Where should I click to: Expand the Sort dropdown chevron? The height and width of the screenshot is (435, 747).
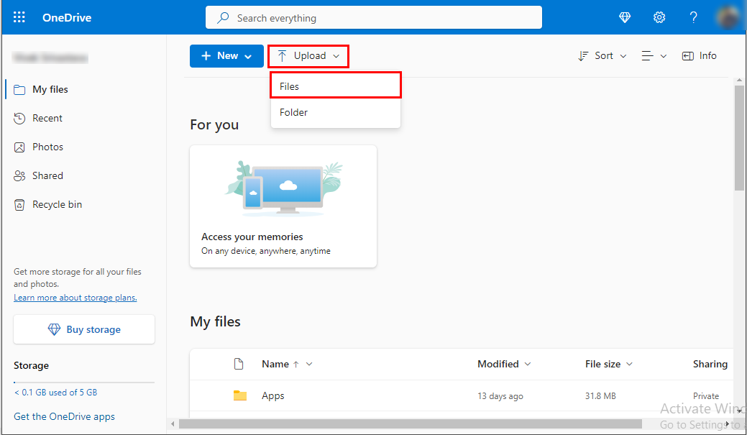click(x=623, y=56)
